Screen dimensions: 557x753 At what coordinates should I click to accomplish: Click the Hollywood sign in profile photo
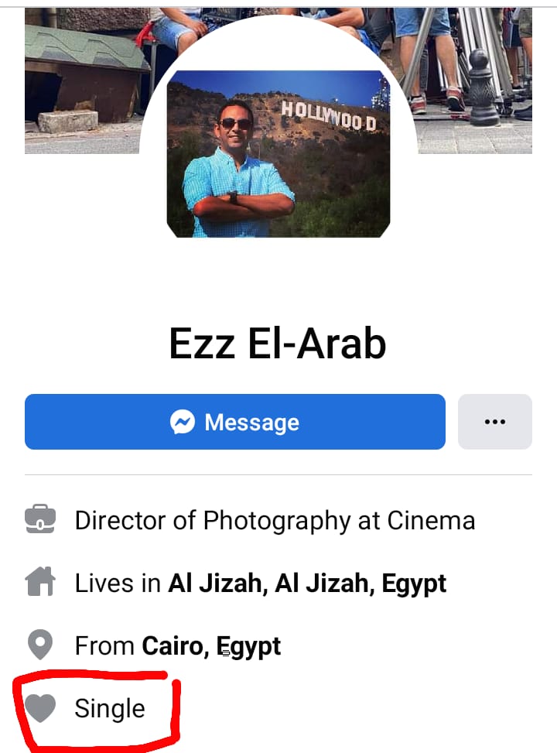329,116
